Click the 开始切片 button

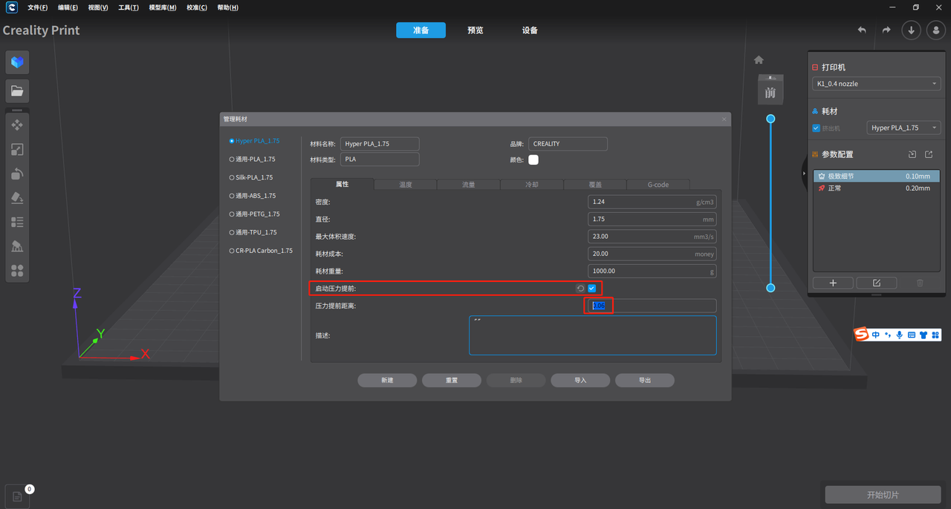883,495
